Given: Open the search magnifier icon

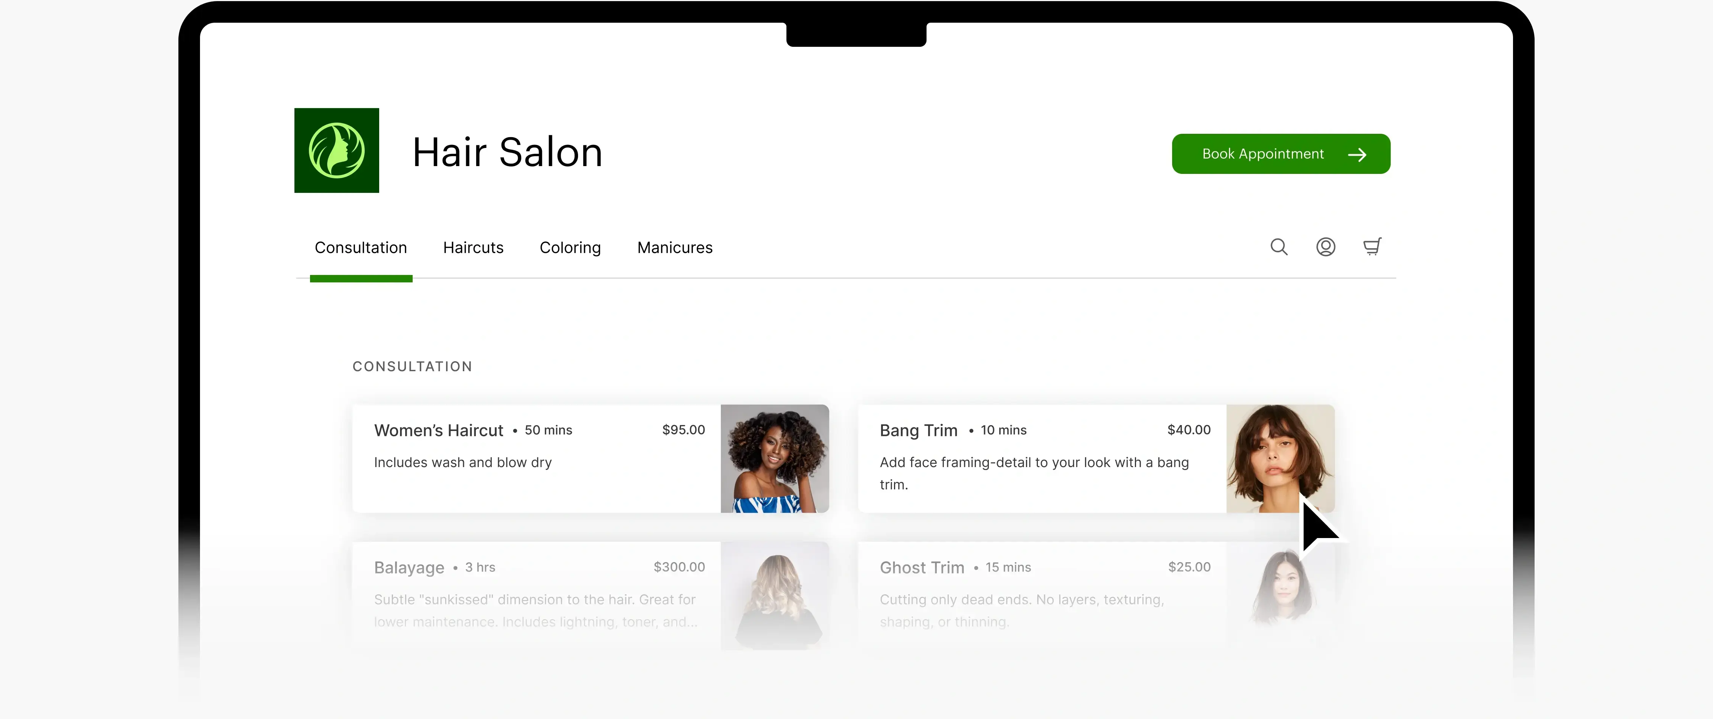Looking at the screenshot, I should tap(1279, 247).
